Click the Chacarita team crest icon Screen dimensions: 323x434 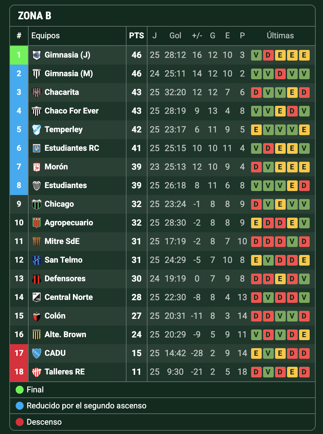pyautogui.click(x=37, y=92)
